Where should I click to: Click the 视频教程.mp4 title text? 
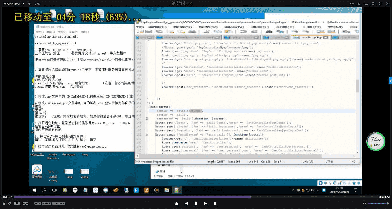182,3
